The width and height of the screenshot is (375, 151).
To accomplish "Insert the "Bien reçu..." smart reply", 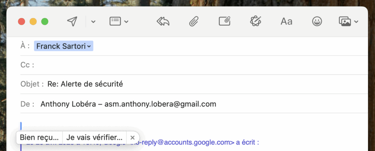I will click(39, 137).
